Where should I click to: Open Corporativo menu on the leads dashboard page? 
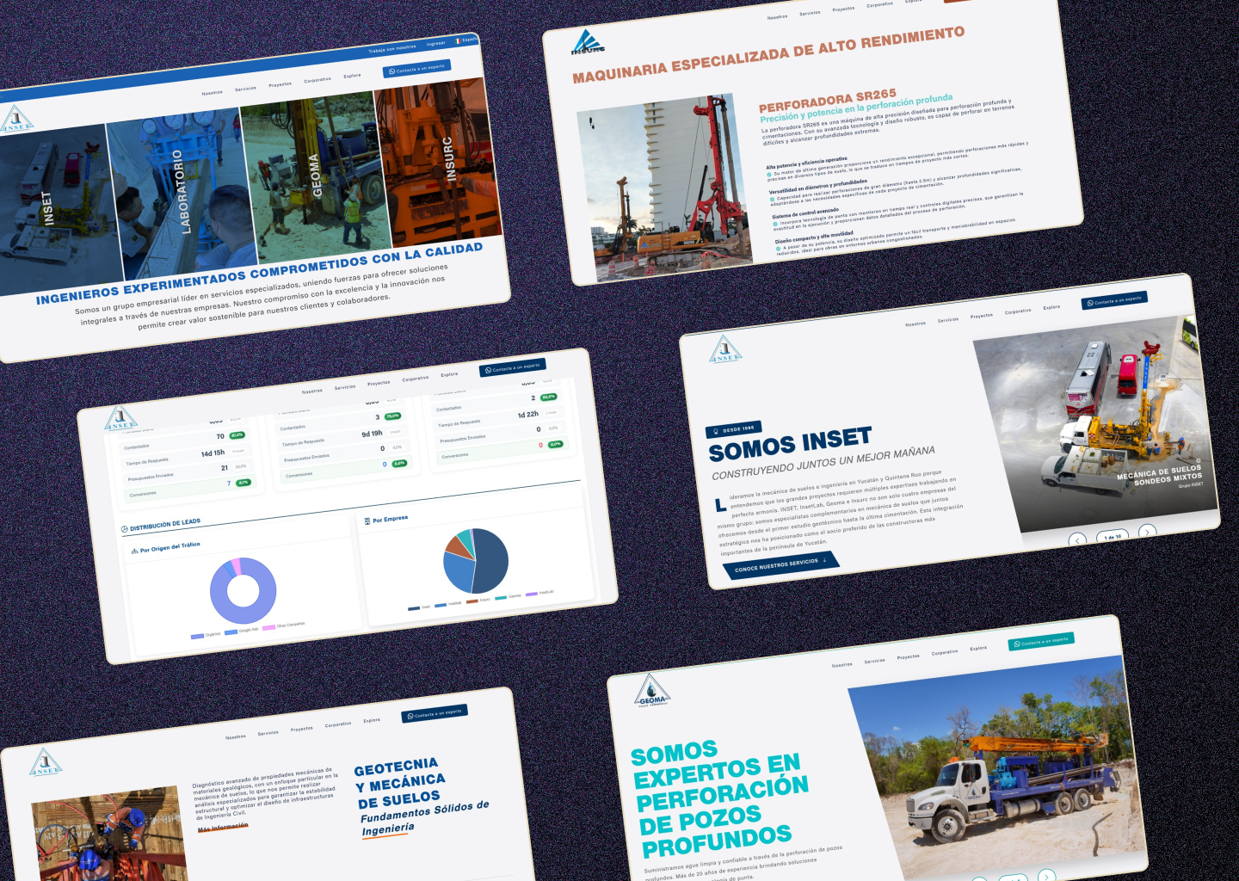[x=415, y=379]
